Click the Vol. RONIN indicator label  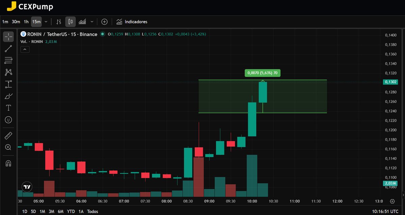tap(32, 42)
